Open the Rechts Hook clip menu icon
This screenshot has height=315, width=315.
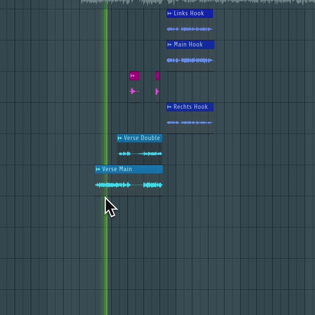pyautogui.click(x=170, y=107)
